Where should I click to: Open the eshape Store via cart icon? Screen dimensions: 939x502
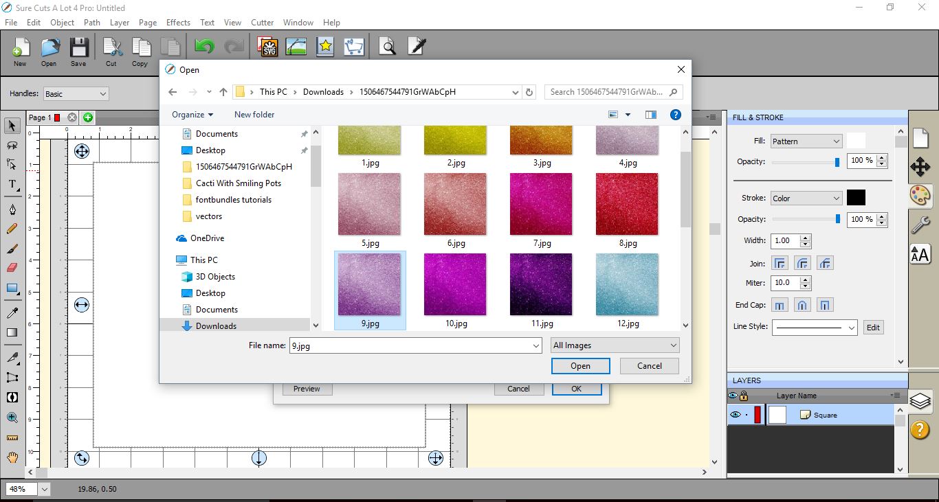355,46
